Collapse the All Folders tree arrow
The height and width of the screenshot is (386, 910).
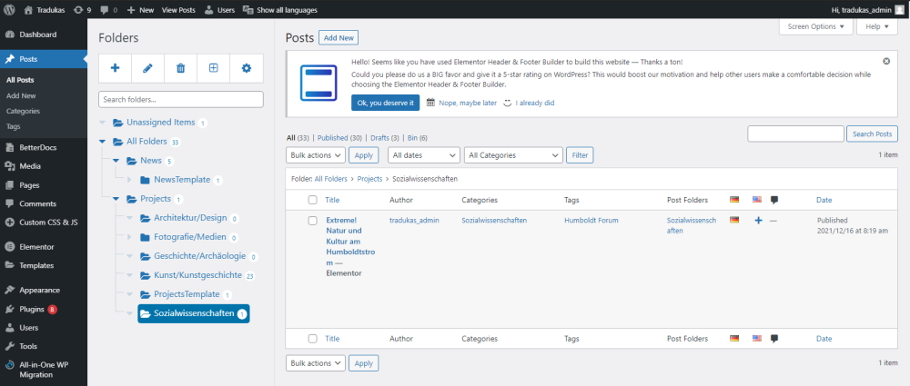[103, 142]
